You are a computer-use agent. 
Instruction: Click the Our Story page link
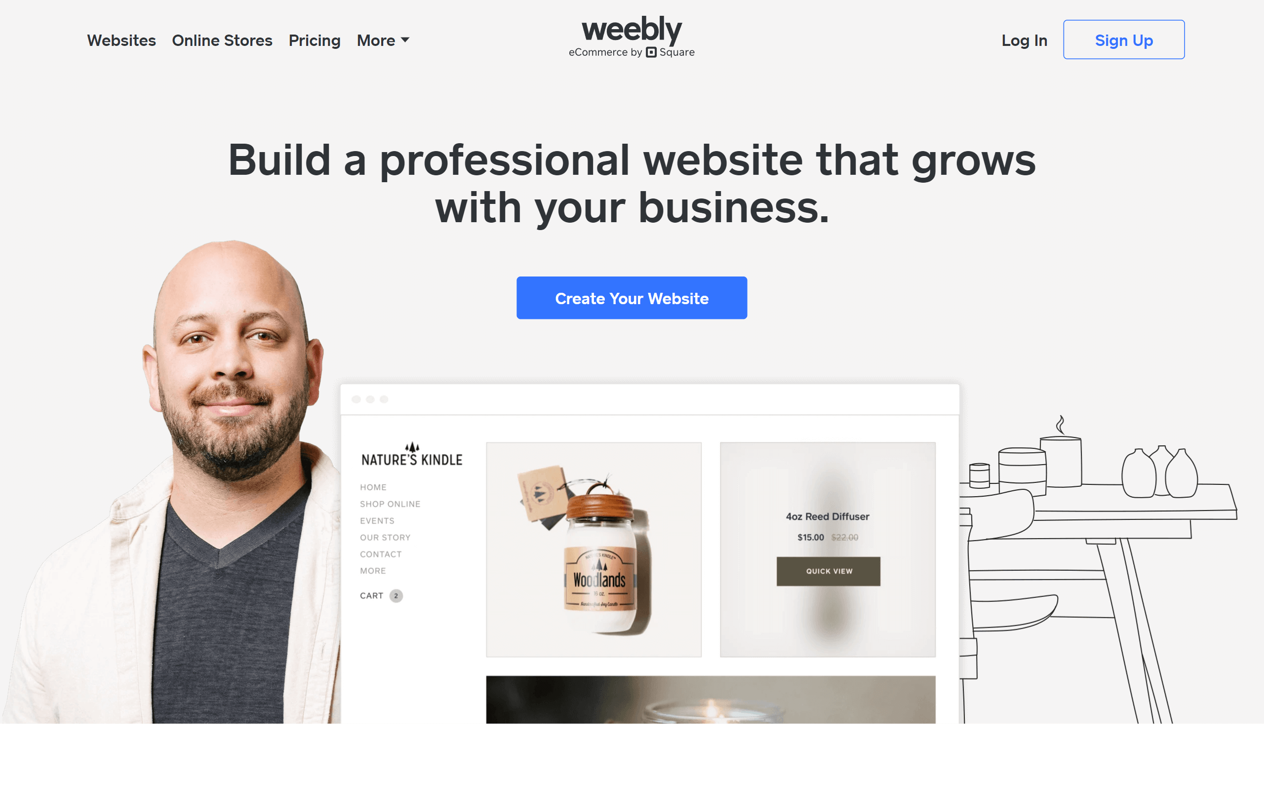pos(385,537)
